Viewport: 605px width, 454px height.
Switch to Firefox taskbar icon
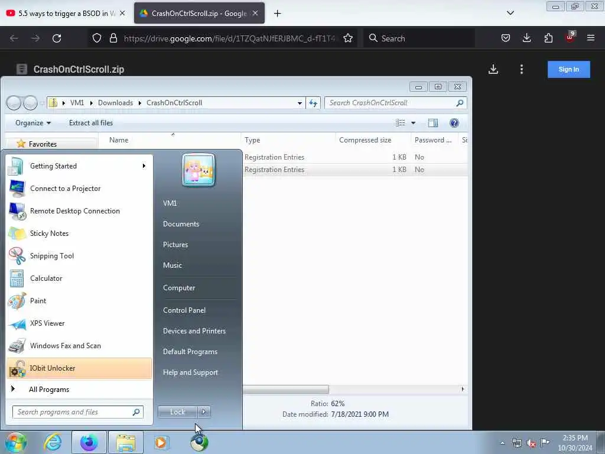[89, 442]
